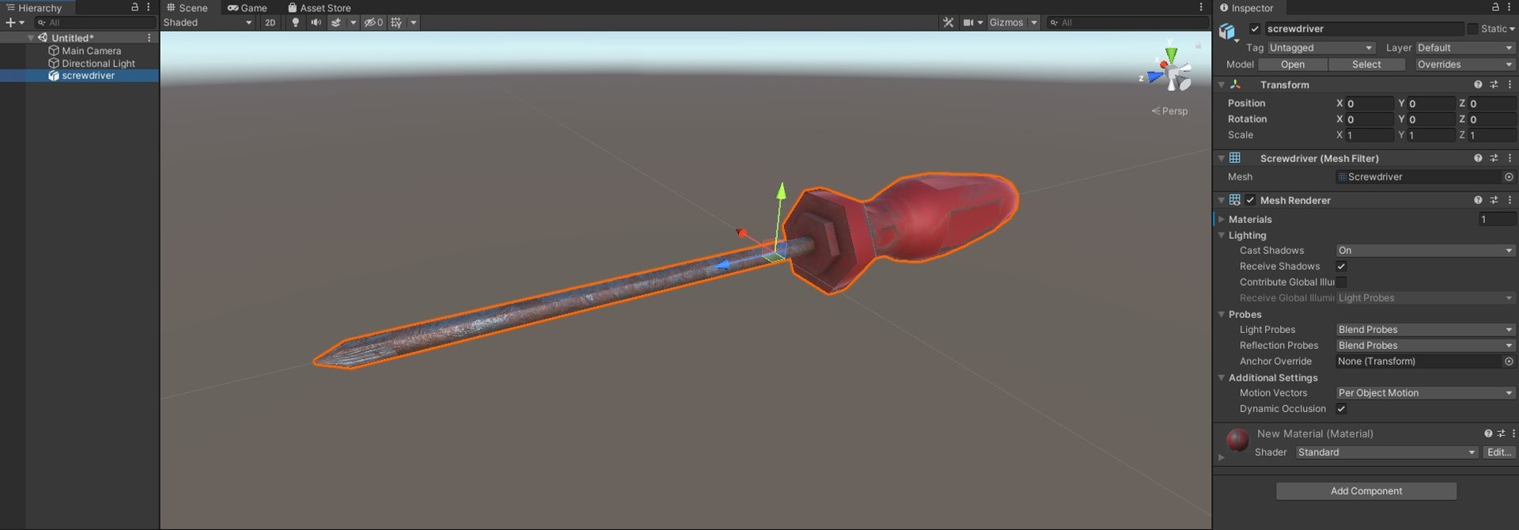Open the Transform component help icon
The width and height of the screenshot is (1519, 530).
[1478, 85]
